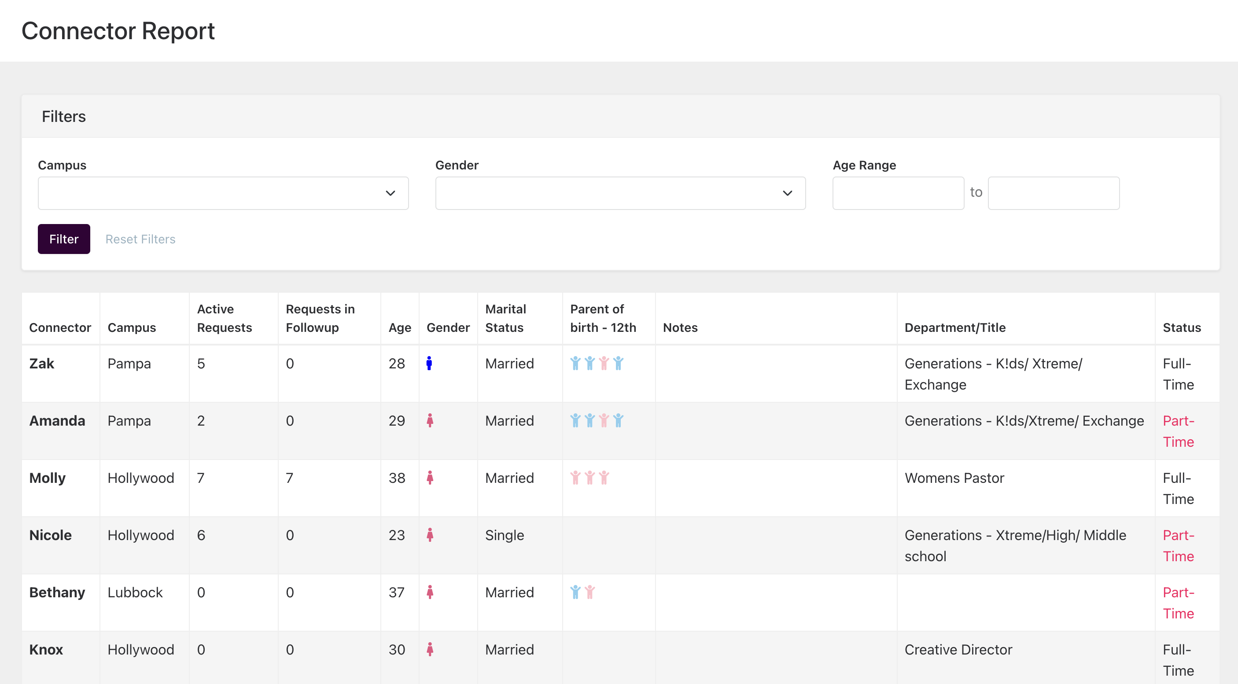This screenshot has height=684, width=1238.
Task: Open connector Zak's record
Action: (x=42, y=364)
